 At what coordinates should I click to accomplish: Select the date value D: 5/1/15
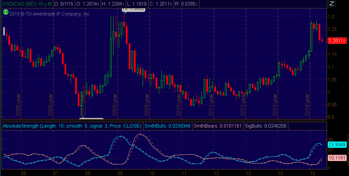point(64,4)
